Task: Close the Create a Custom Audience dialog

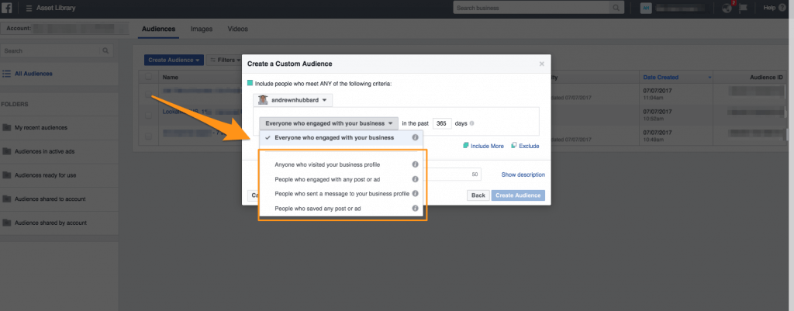Action: [x=542, y=64]
